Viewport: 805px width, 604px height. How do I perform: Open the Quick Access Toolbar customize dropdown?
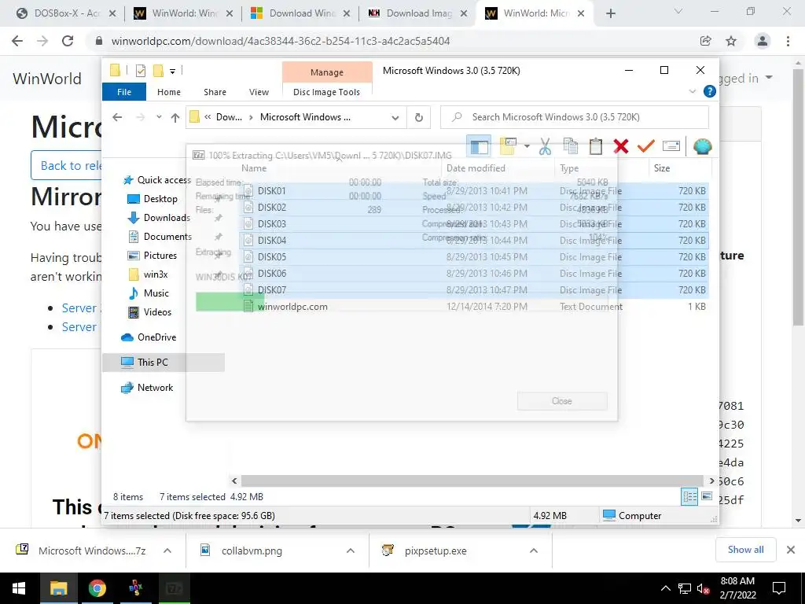click(x=172, y=71)
